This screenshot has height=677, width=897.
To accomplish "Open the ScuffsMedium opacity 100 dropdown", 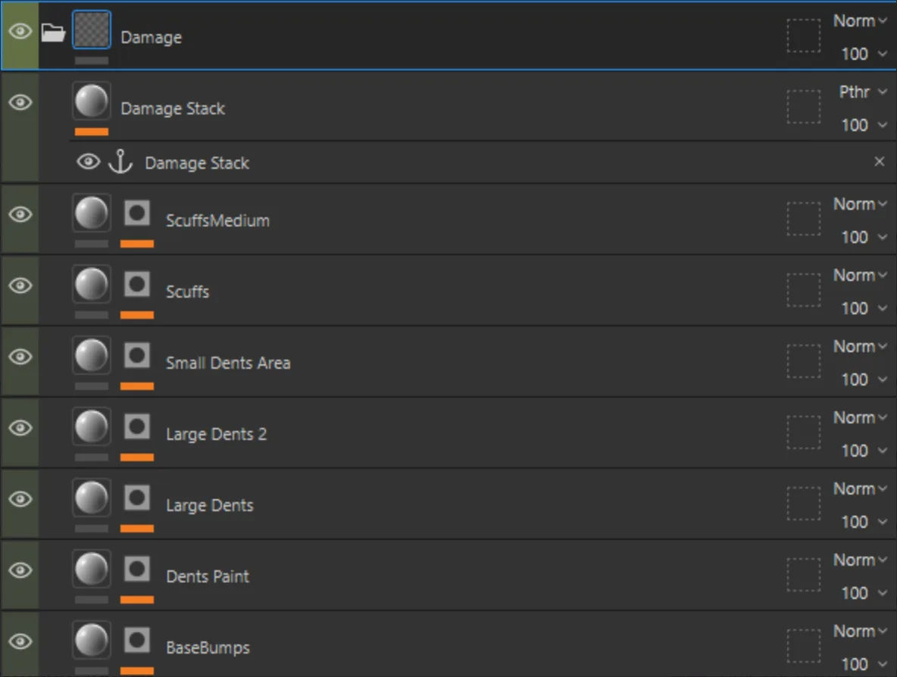I will [x=864, y=237].
